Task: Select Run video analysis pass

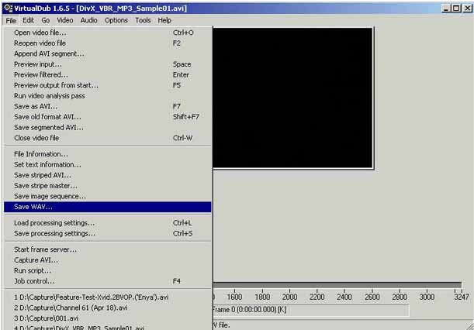Action: click(x=108, y=96)
